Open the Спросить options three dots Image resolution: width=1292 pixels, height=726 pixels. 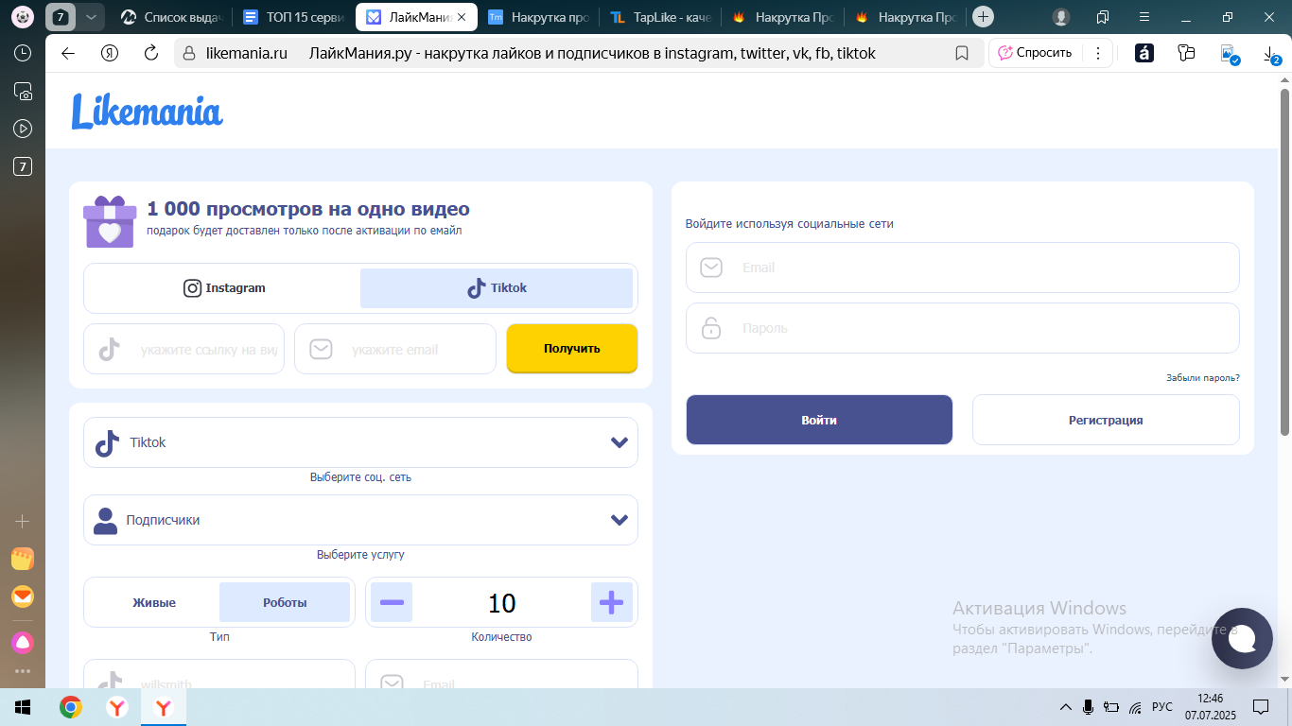click(x=1097, y=53)
